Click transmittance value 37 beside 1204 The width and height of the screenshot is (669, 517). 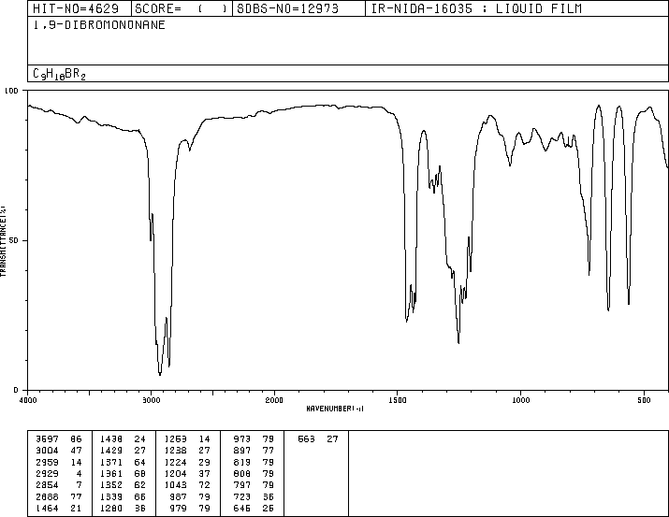(x=204, y=473)
